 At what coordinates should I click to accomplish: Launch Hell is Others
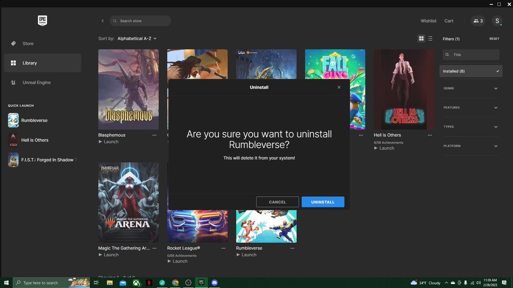pos(384,148)
